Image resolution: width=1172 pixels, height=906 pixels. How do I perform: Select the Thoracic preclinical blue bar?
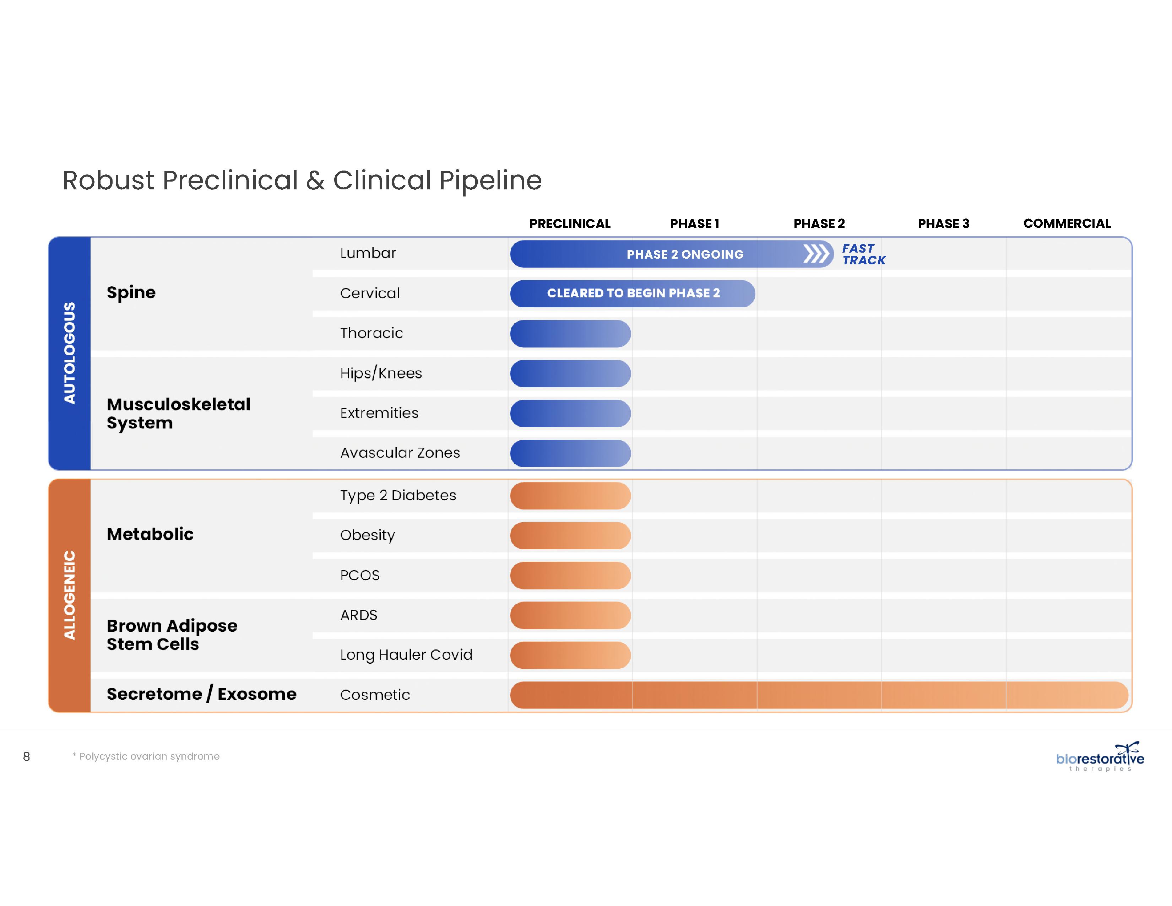coord(570,334)
